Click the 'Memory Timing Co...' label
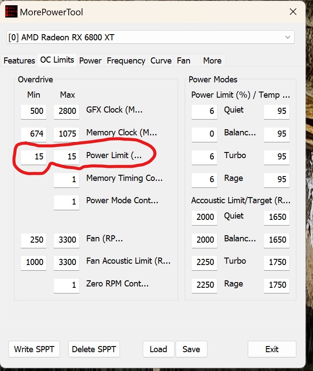 [124, 178]
